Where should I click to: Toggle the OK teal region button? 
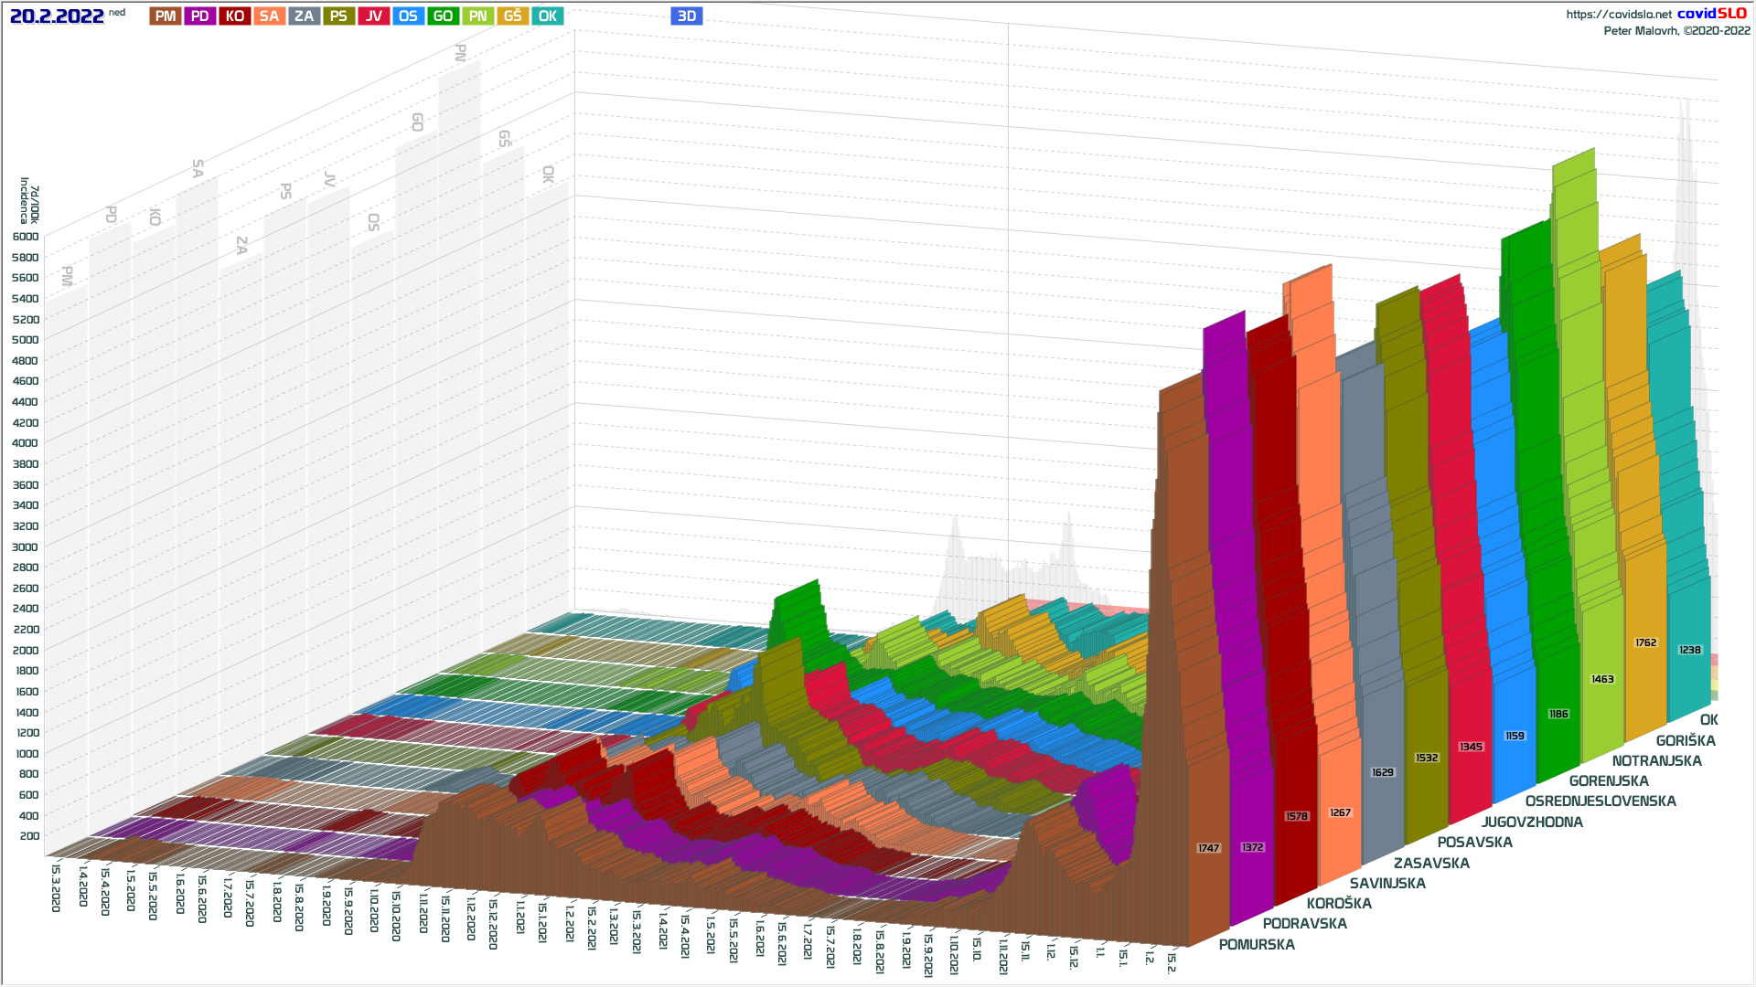[547, 16]
